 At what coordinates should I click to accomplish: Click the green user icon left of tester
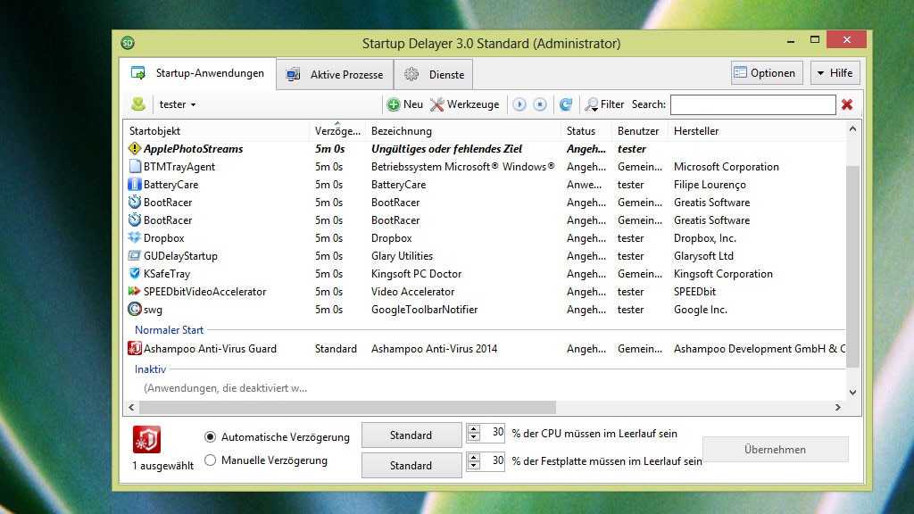tap(138, 104)
